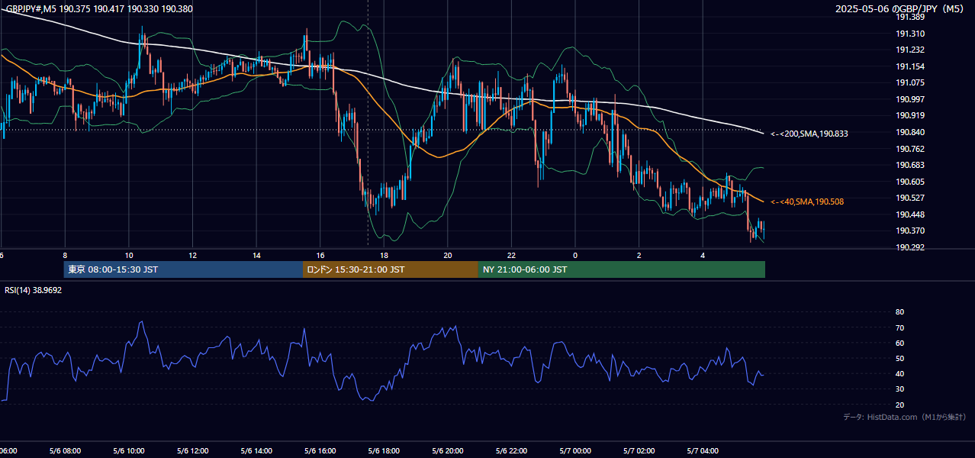The width and height of the screenshot is (975, 458).
Task: Click the hour tick '16' under the price chart
Action: point(320,255)
